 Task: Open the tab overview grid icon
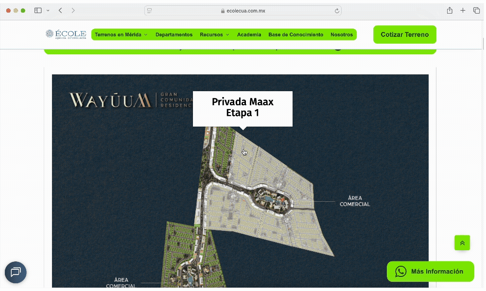pyautogui.click(x=476, y=10)
